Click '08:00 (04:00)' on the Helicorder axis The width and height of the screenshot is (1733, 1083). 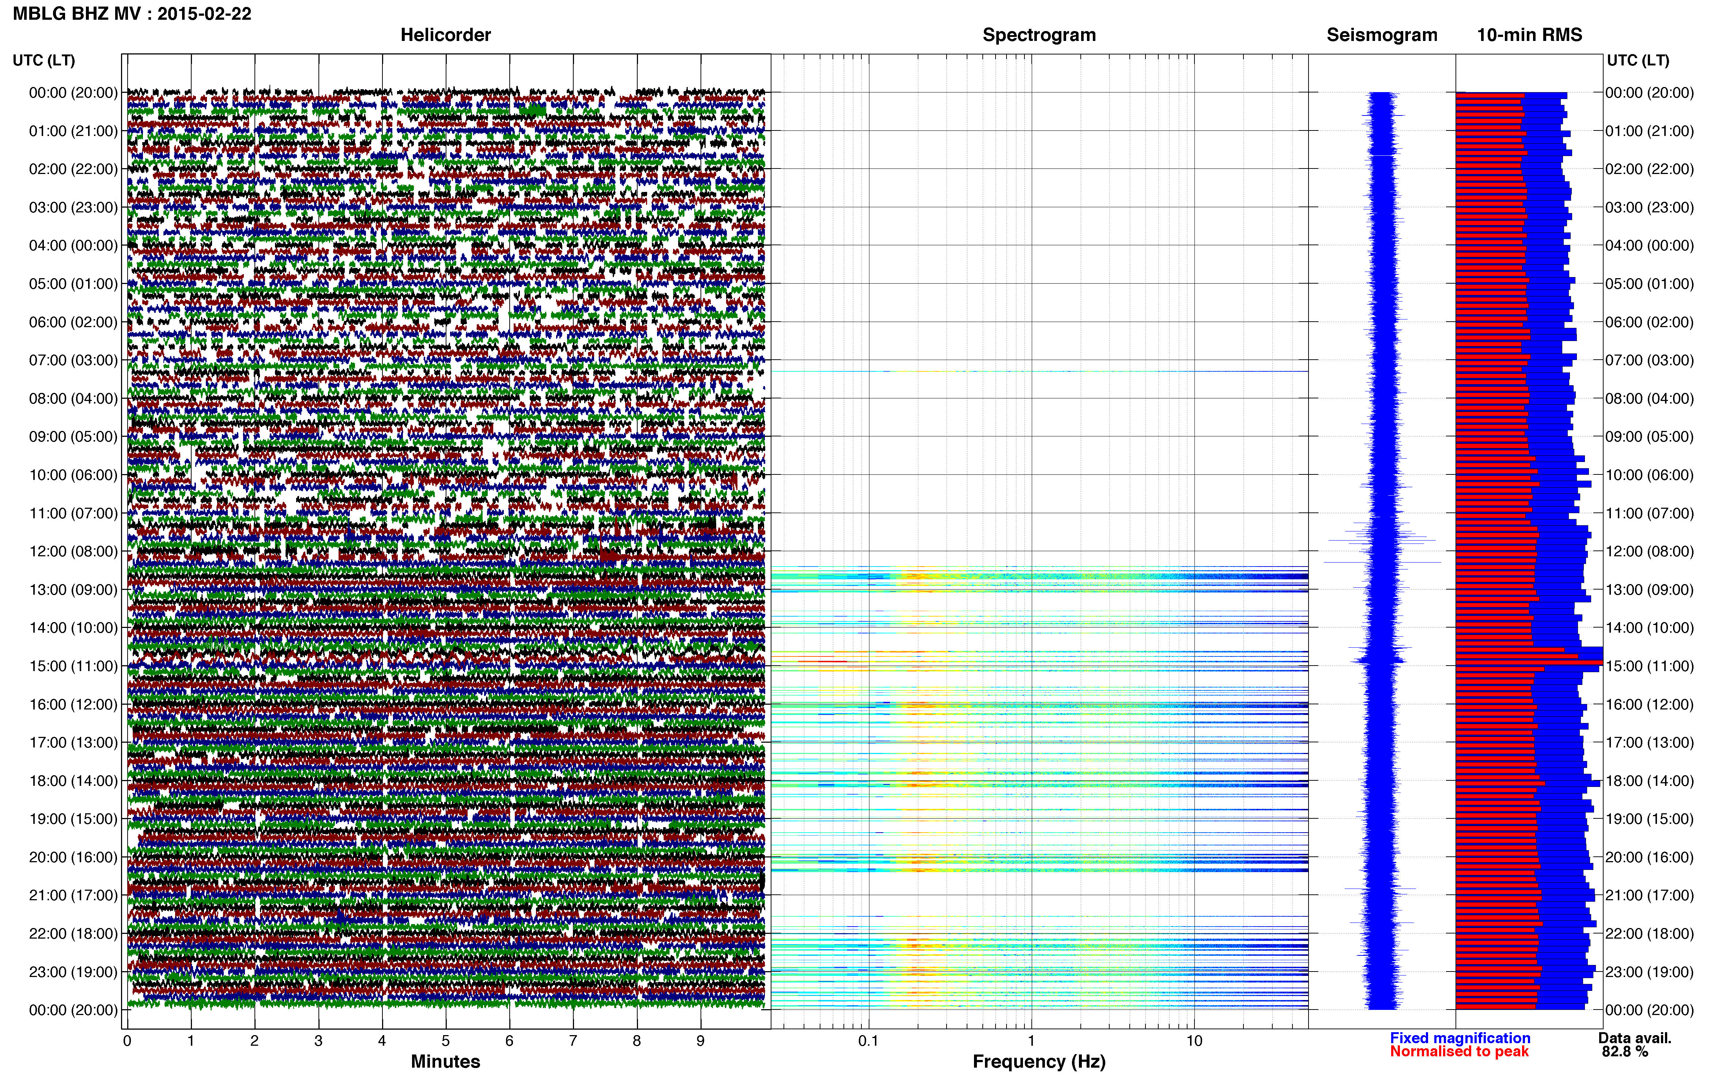(x=73, y=398)
